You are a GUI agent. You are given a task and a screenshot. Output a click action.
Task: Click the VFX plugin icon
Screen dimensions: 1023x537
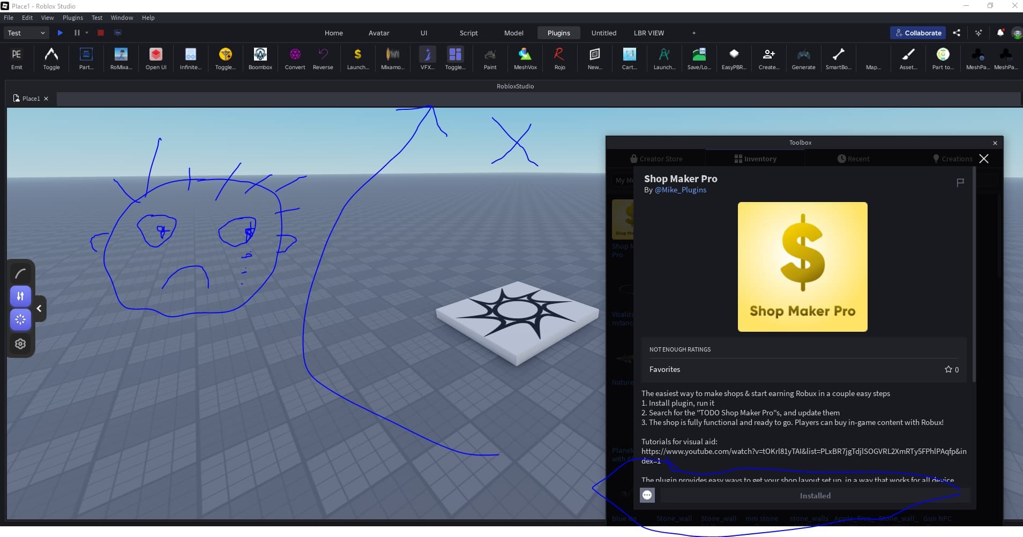pyautogui.click(x=427, y=58)
